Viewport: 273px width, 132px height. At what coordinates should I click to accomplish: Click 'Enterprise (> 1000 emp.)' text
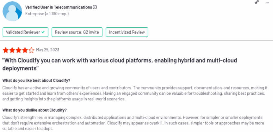(x=47, y=14)
